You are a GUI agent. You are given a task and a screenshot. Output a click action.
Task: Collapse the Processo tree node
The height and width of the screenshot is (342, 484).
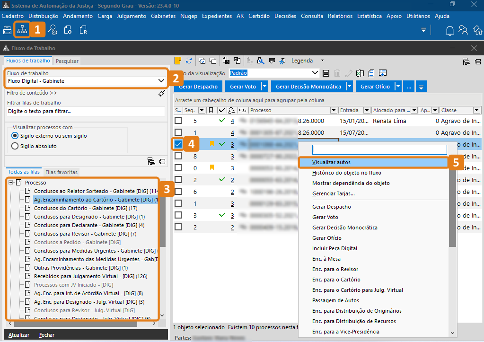click(10, 183)
